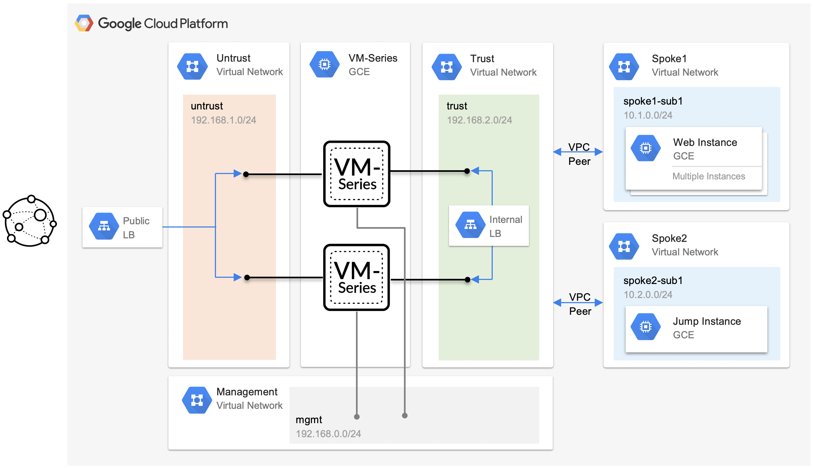Click the Untrust Virtual Network hexagon icon

pyautogui.click(x=192, y=66)
